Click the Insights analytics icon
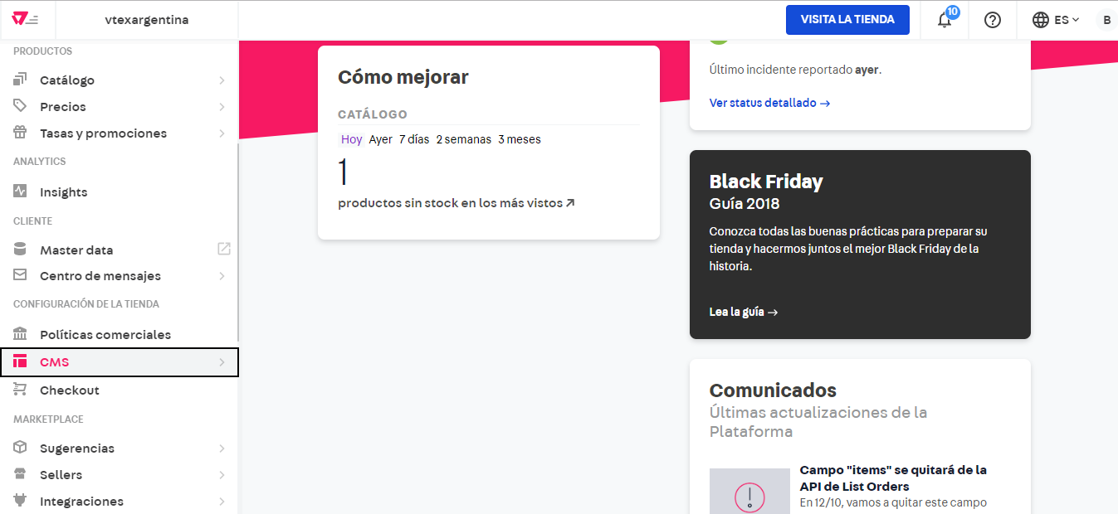1118x514 pixels. pos(18,191)
